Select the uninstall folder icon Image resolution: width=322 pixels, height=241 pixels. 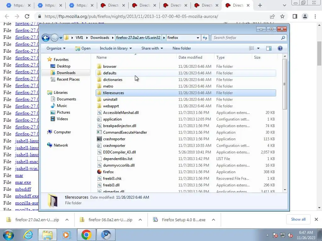(99, 99)
